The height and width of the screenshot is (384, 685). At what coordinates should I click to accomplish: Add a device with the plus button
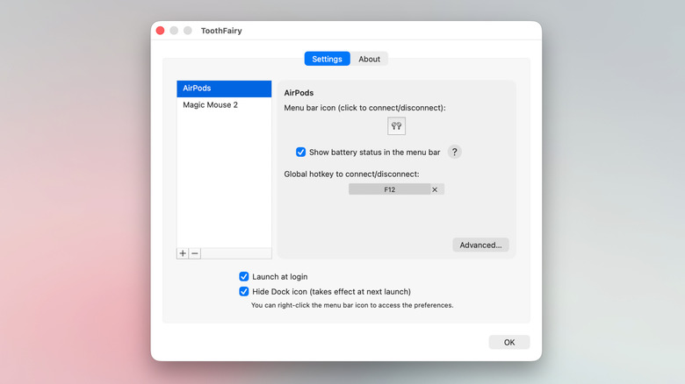click(183, 253)
